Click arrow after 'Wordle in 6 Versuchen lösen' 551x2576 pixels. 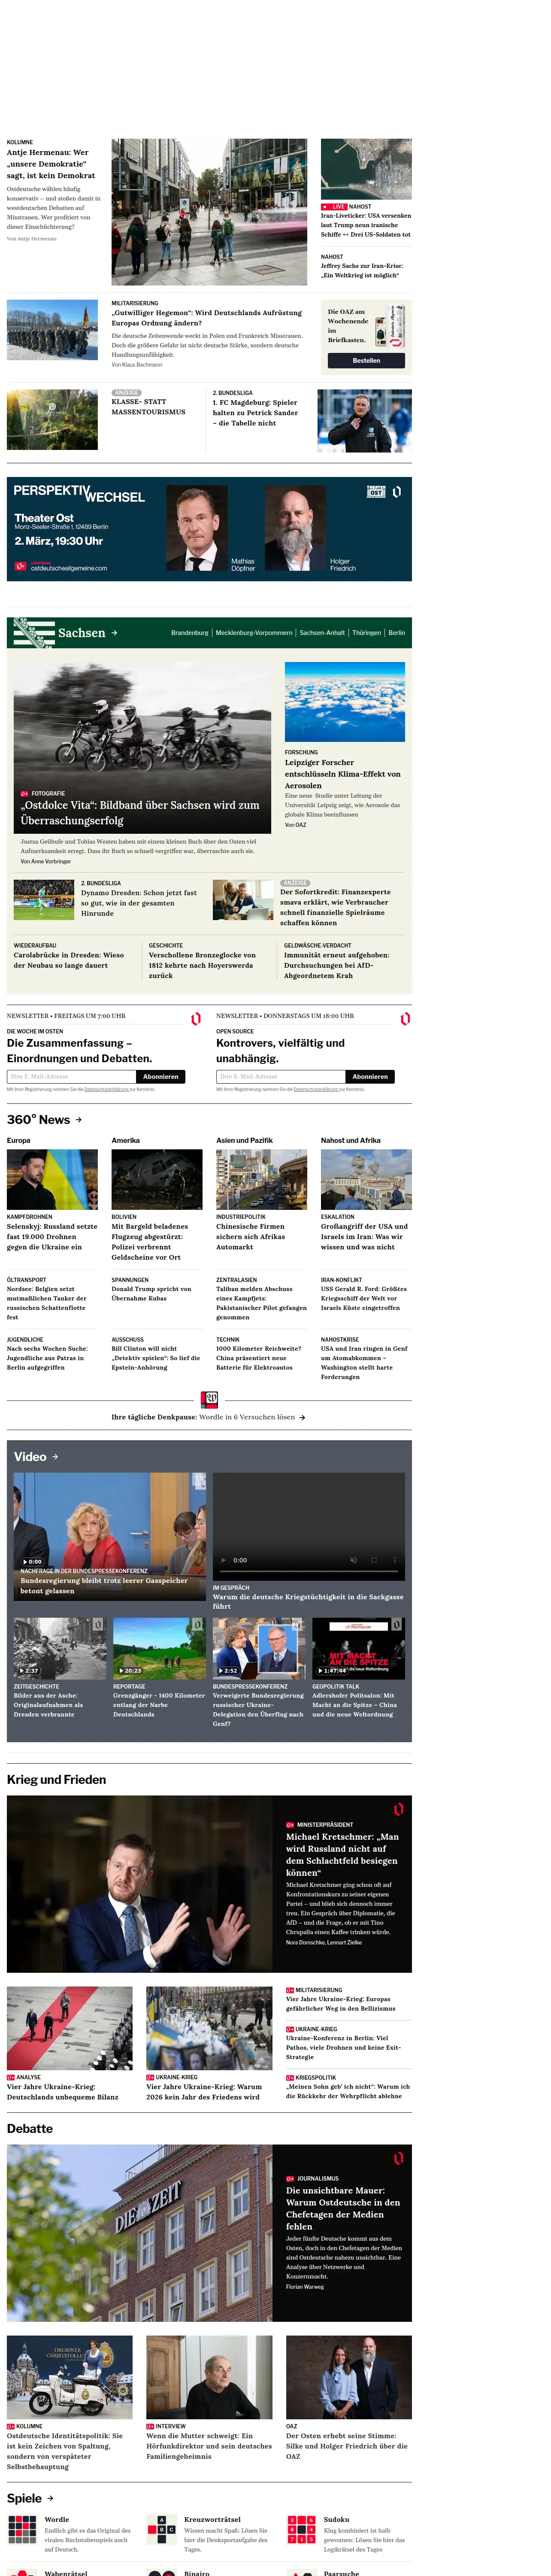tap(302, 1417)
